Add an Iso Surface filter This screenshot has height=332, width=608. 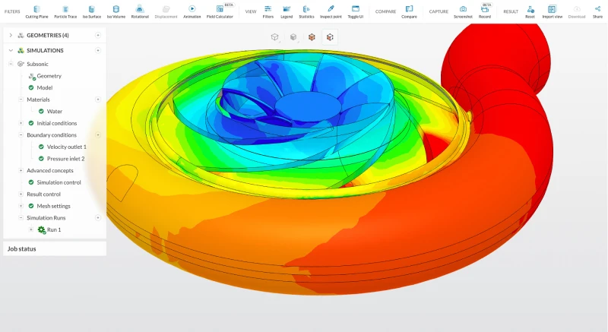(x=91, y=12)
